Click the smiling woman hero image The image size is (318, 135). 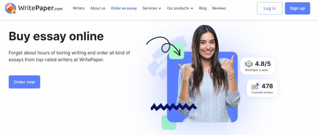(x=208, y=75)
